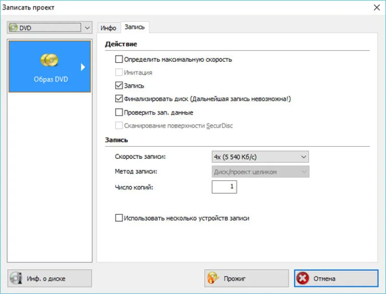Switch to the Инфо tab
This screenshot has width=386, height=294.
click(109, 28)
